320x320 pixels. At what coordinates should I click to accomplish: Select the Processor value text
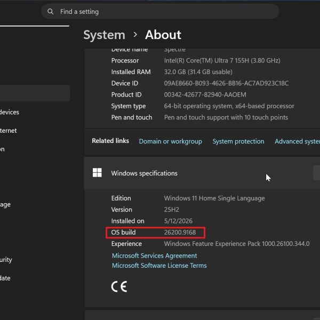pos(222,61)
